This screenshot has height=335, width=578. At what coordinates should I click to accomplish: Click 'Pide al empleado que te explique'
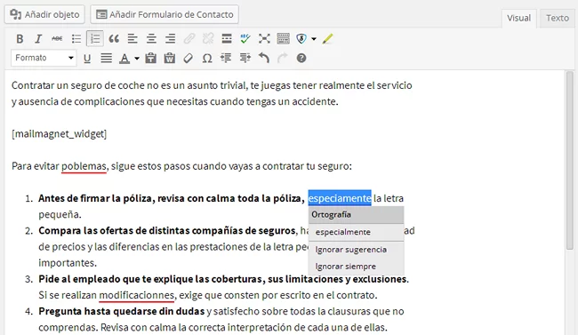(x=116, y=279)
